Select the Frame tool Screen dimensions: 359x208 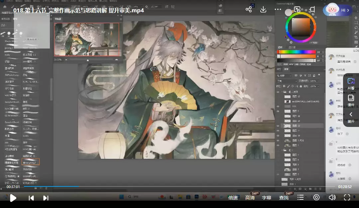356,42
